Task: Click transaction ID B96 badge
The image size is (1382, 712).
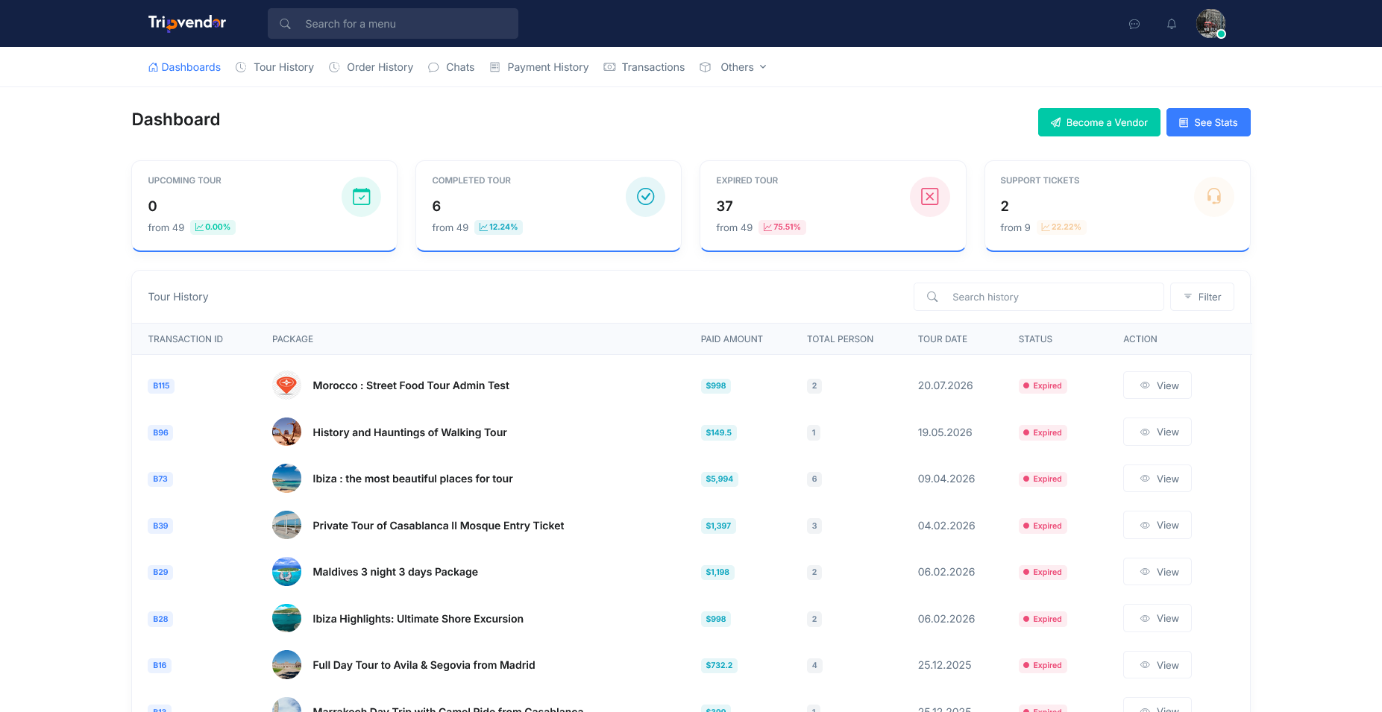Action: (x=160, y=432)
